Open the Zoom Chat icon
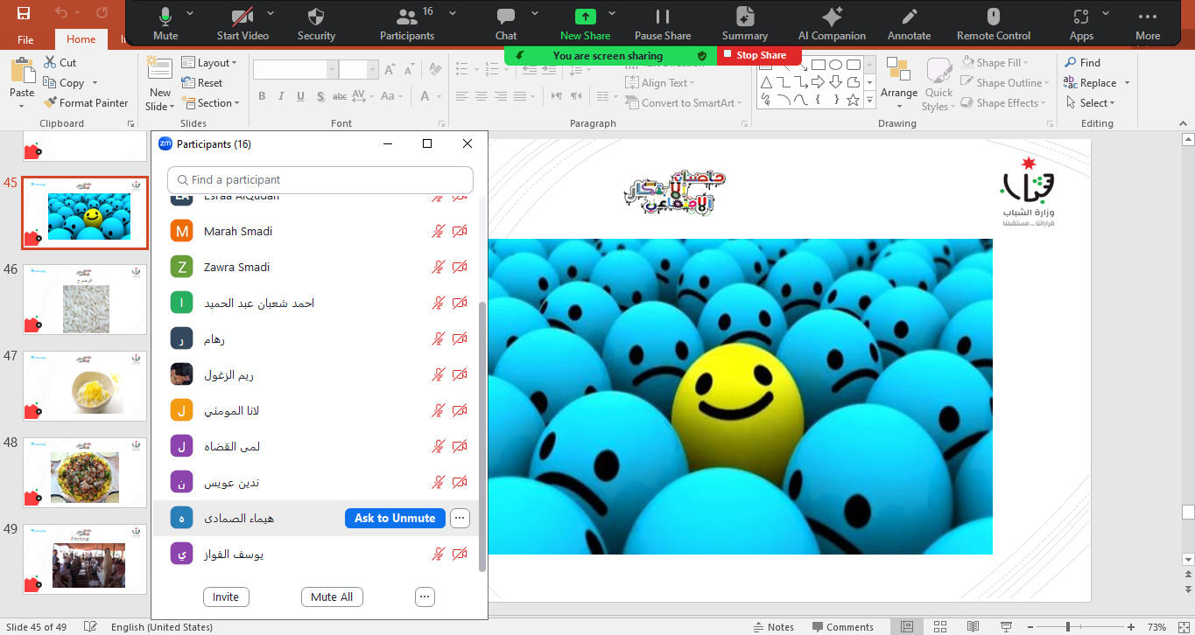Viewport: 1195px width, 635px height. pos(505,17)
